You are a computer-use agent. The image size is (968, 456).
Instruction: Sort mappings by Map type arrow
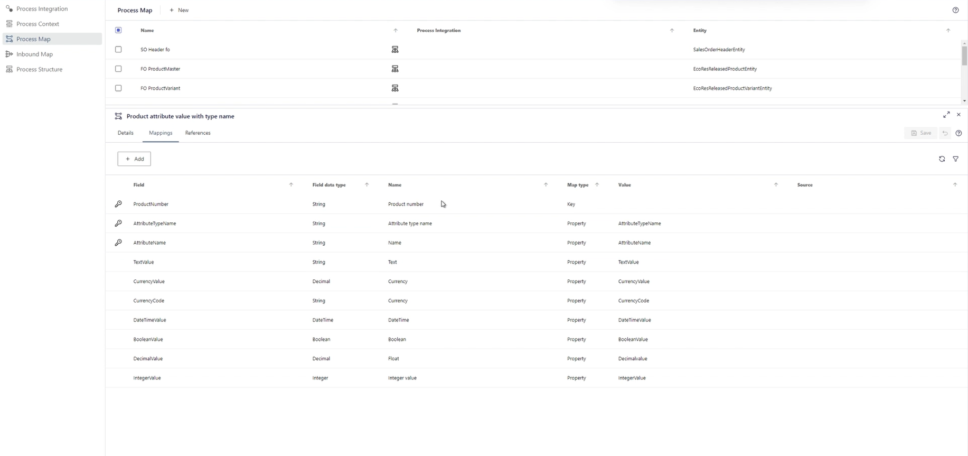[597, 185]
